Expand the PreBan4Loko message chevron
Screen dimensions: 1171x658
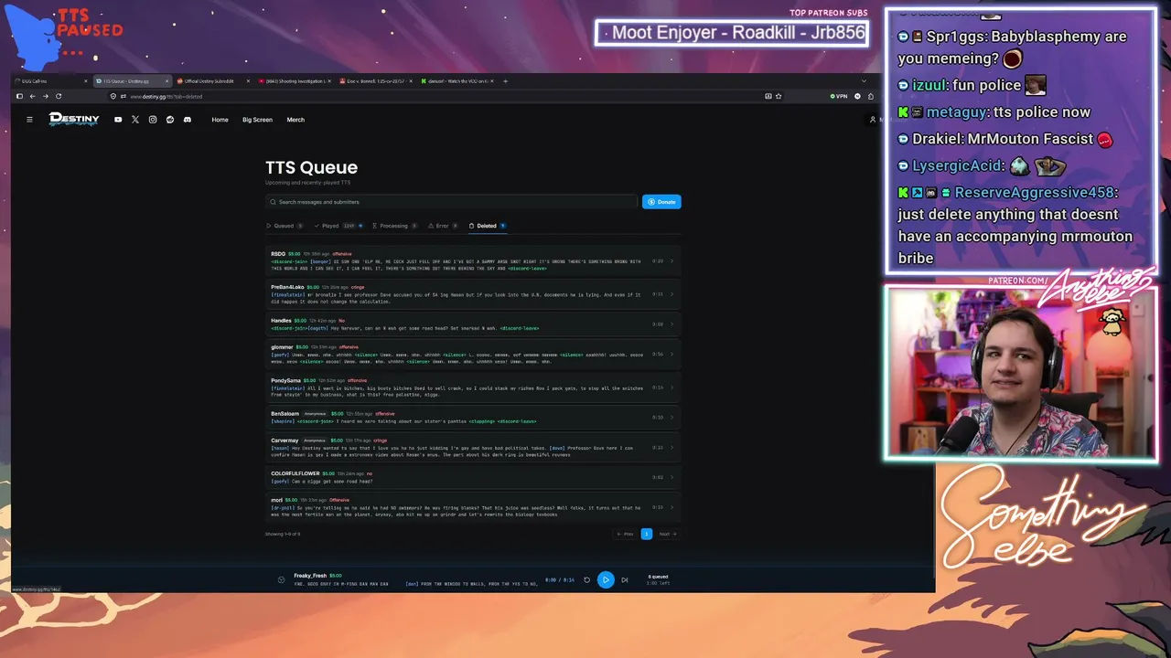tap(671, 294)
